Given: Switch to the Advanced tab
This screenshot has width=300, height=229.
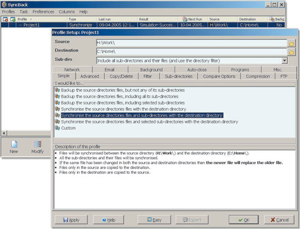Looking at the screenshot, I should coord(89,76).
